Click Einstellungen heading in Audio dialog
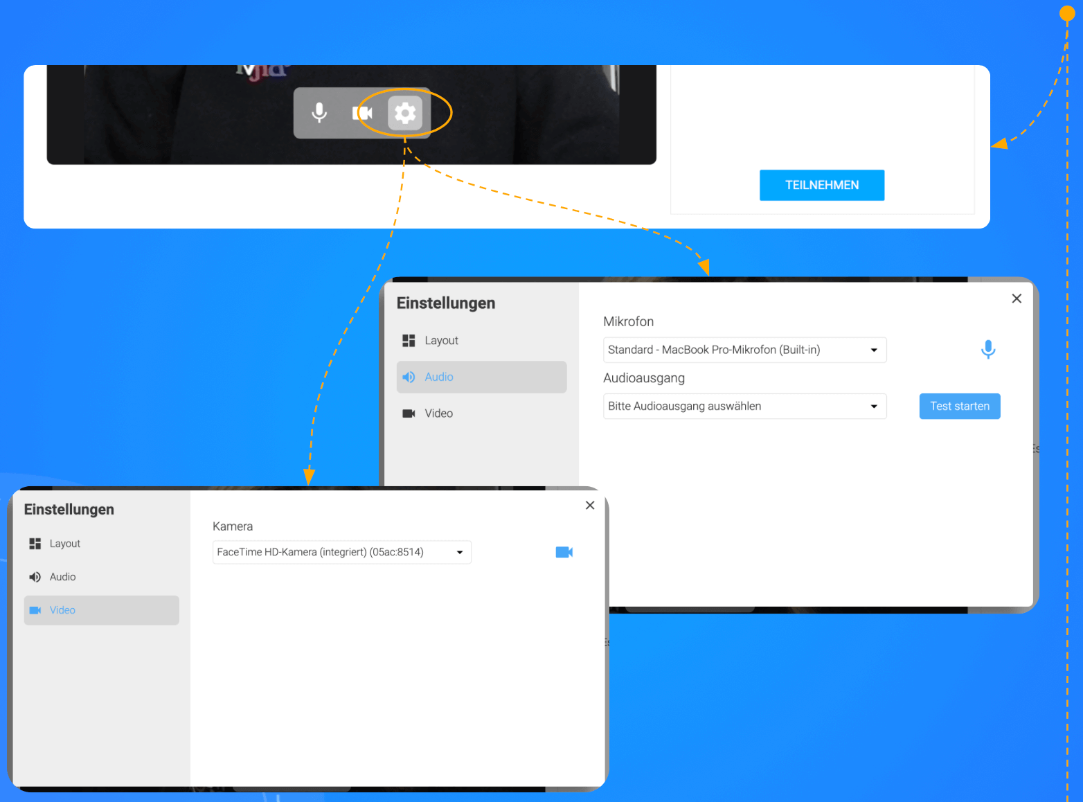The width and height of the screenshot is (1083, 802). click(446, 303)
